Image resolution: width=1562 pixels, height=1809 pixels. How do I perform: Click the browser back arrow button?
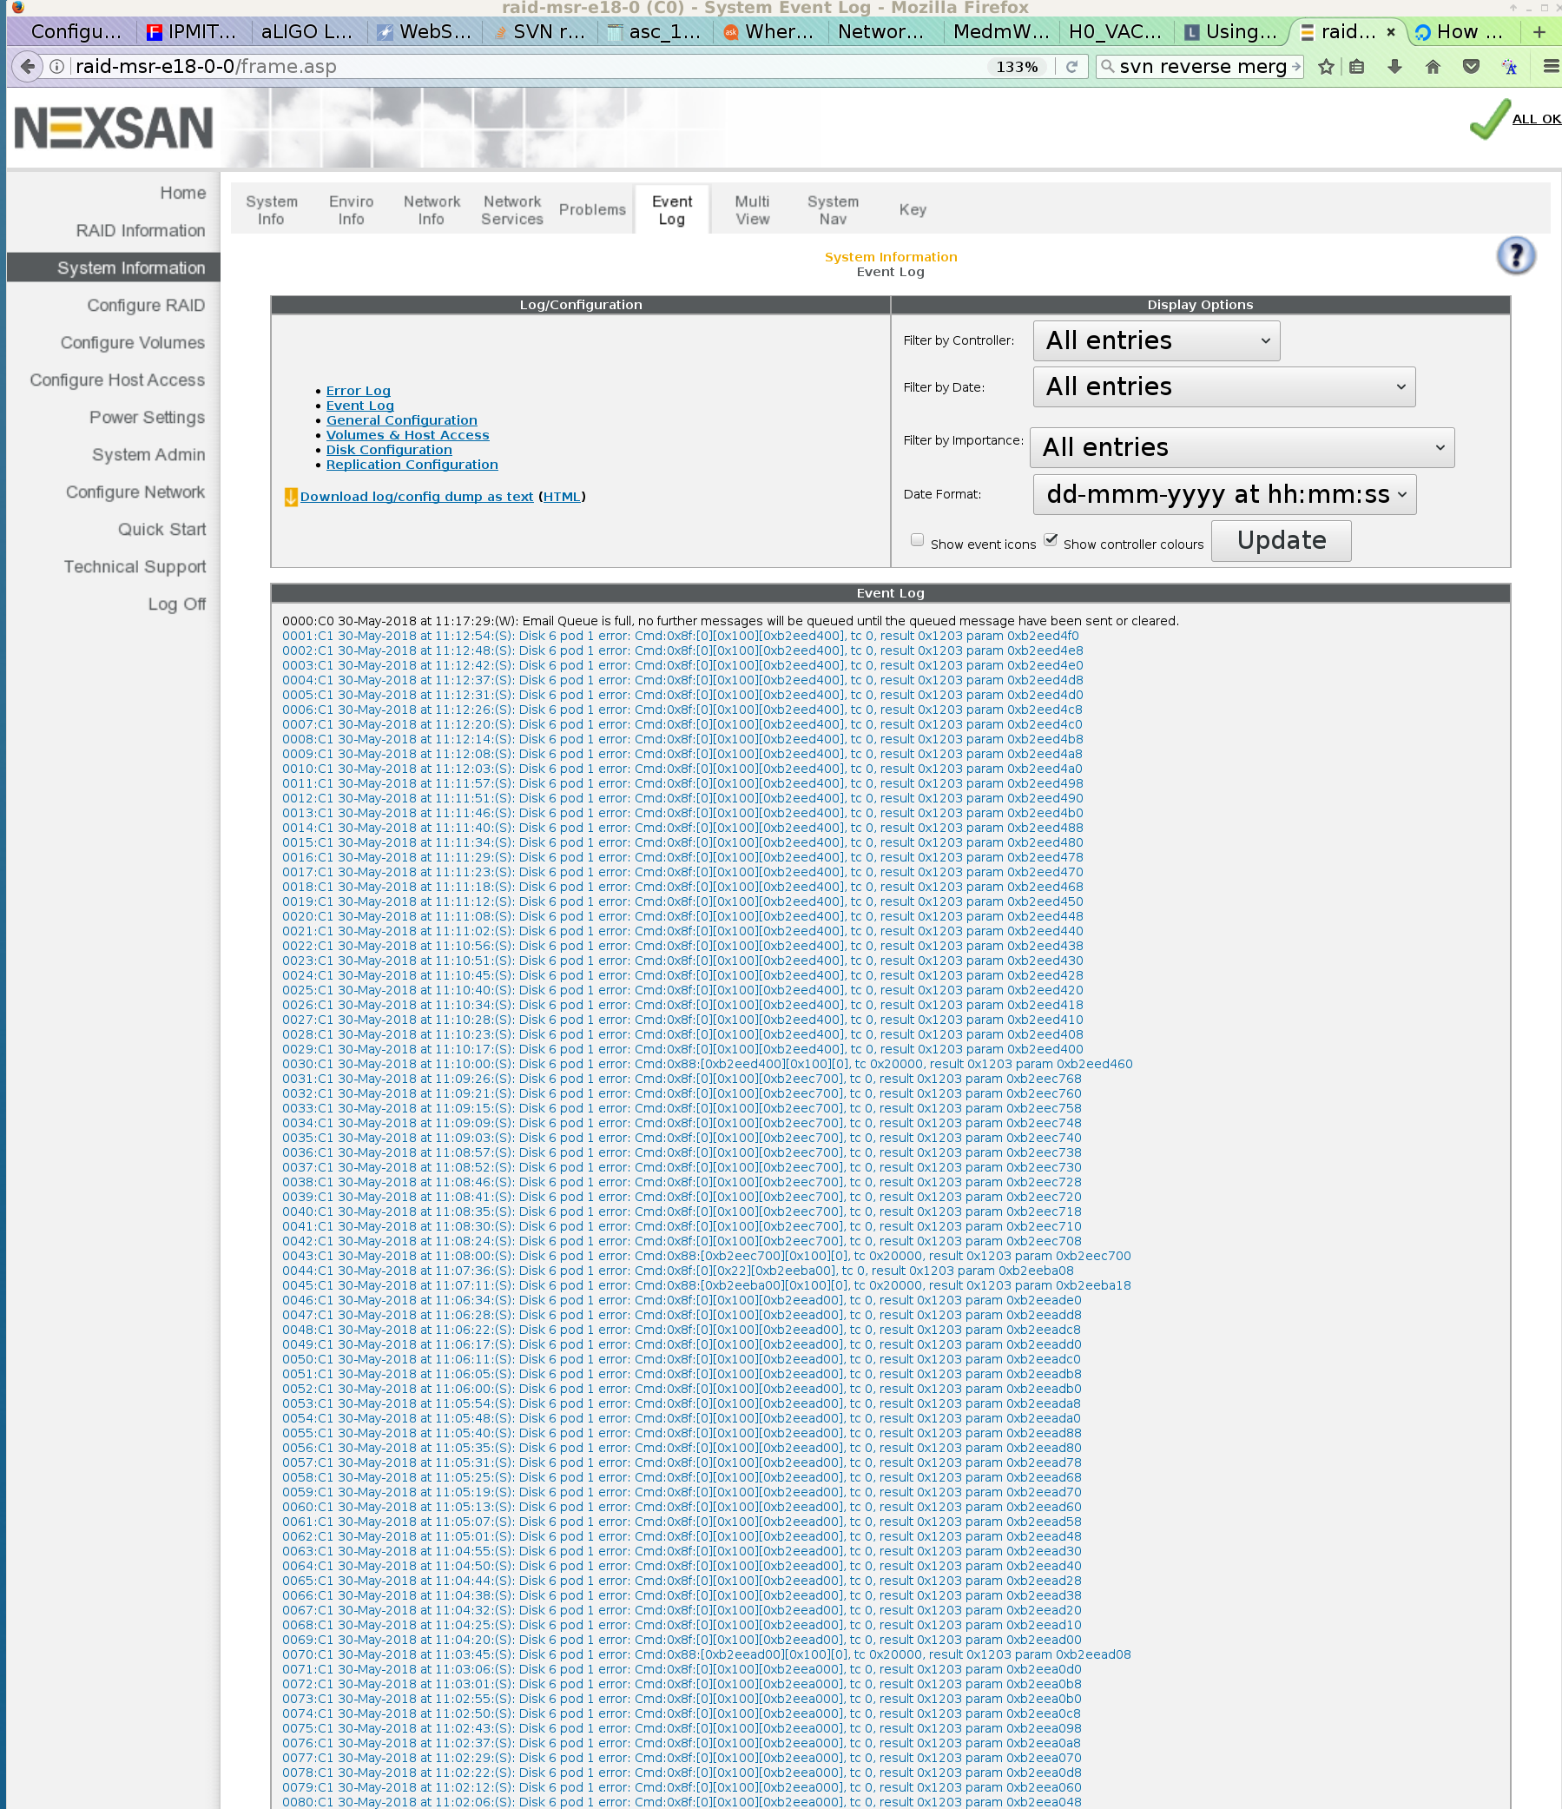[28, 66]
